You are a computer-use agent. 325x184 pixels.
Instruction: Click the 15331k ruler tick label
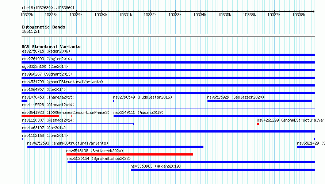point(126,15)
